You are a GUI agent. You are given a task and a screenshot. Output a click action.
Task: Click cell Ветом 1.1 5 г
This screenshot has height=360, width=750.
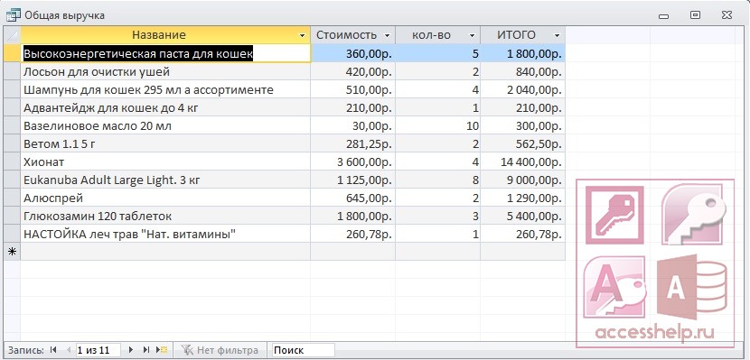(165, 143)
